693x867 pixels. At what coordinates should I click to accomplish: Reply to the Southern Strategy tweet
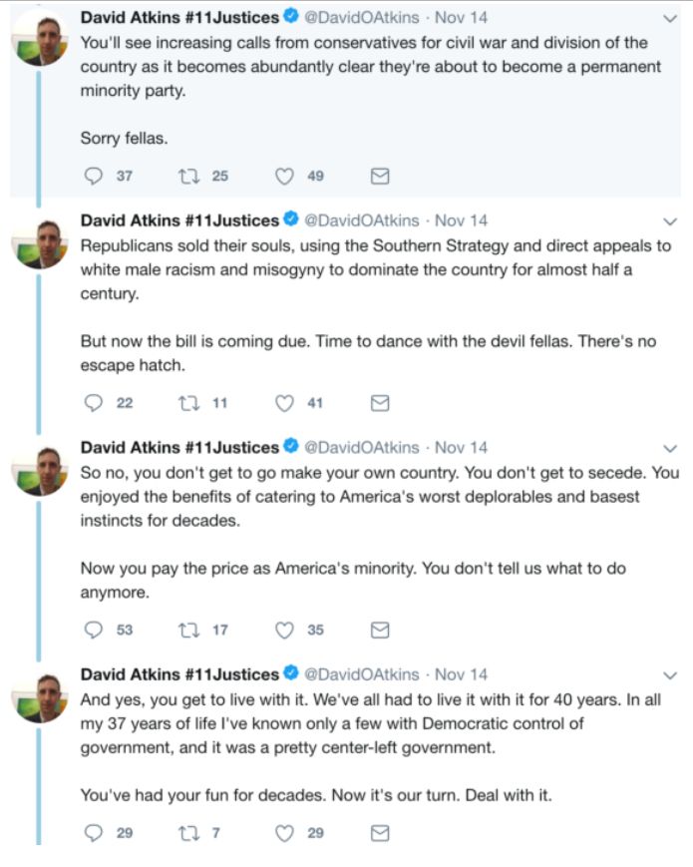coord(95,403)
